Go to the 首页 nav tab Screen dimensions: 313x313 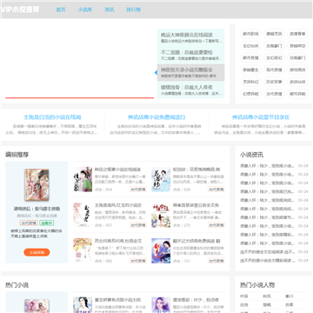pyautogui.click(x=61, y=10)
